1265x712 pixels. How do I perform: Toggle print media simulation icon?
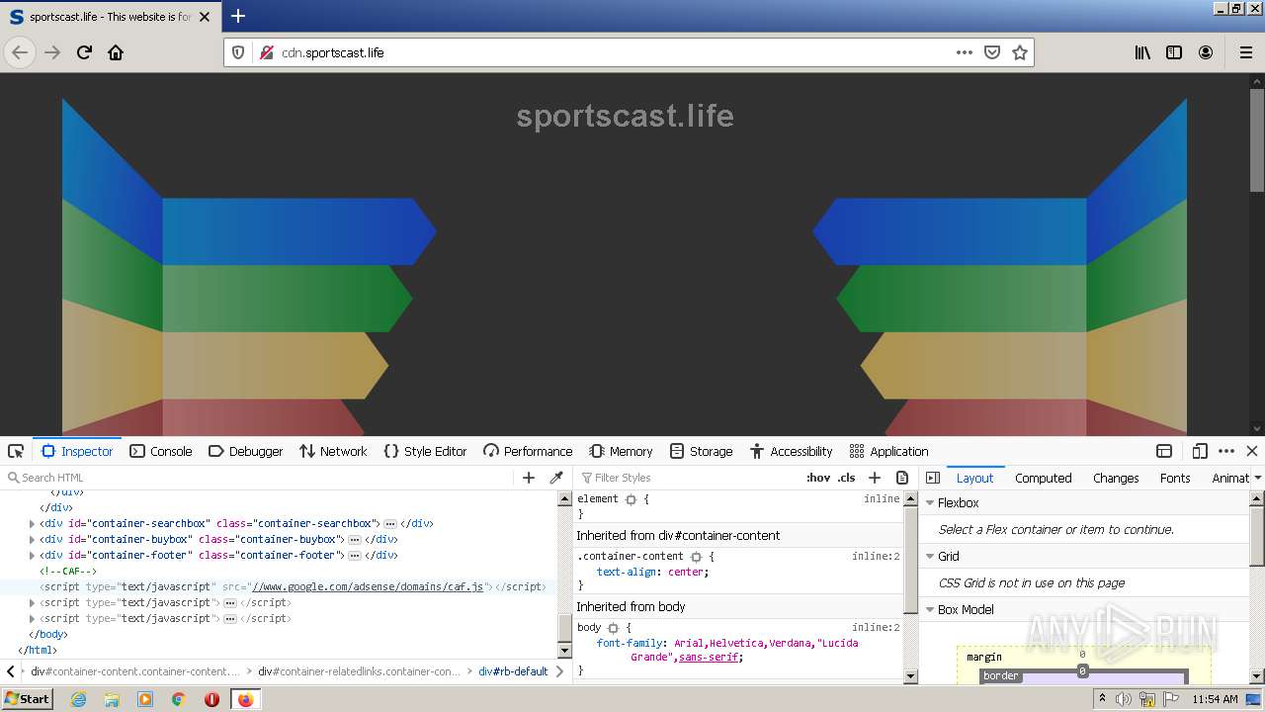[902, 478]
